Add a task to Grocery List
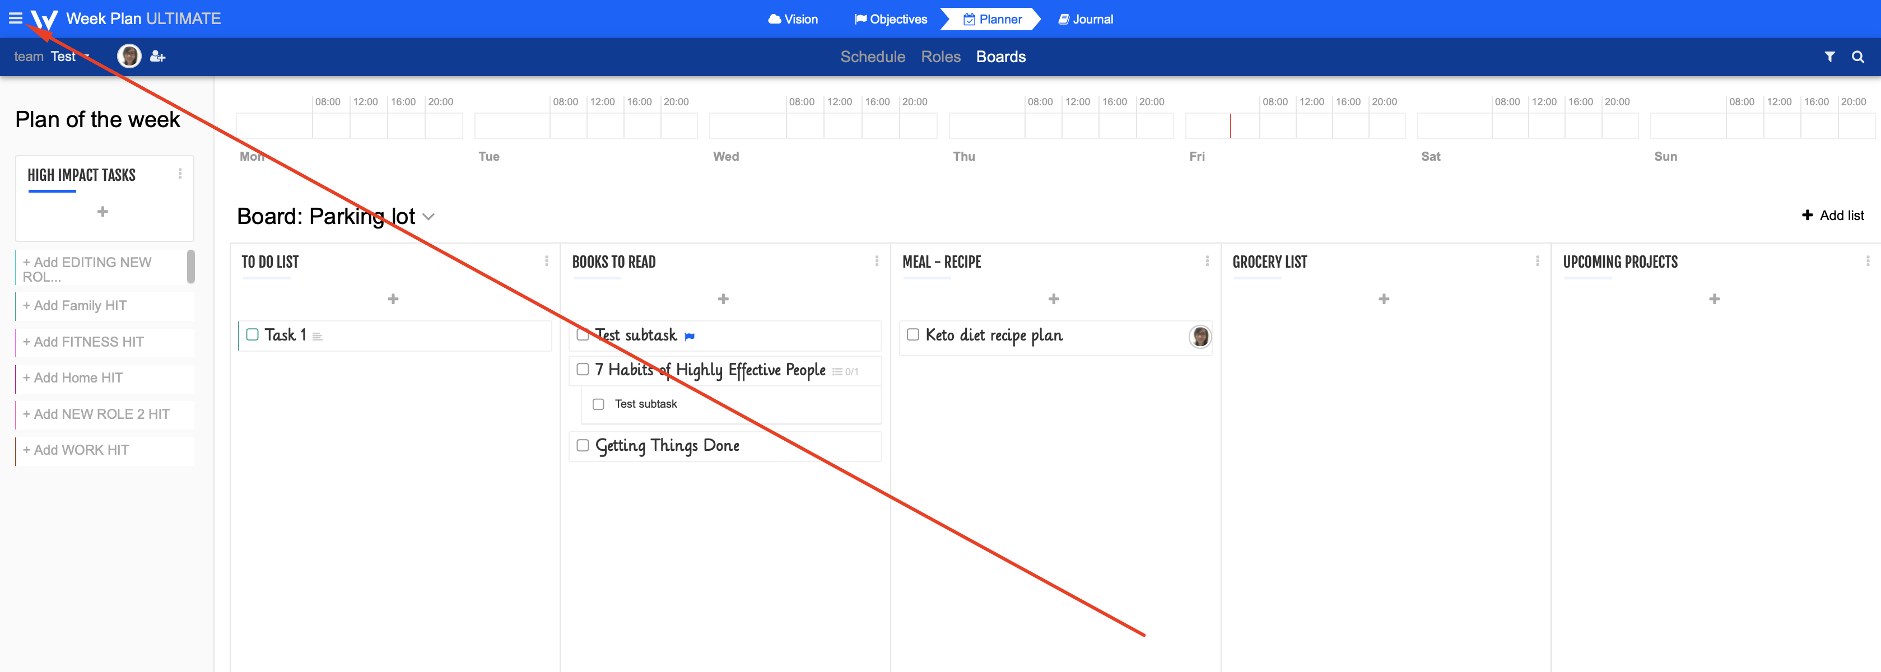Image resolution: width=1881 pixels, height=672 pixels. click(1384, 299)
